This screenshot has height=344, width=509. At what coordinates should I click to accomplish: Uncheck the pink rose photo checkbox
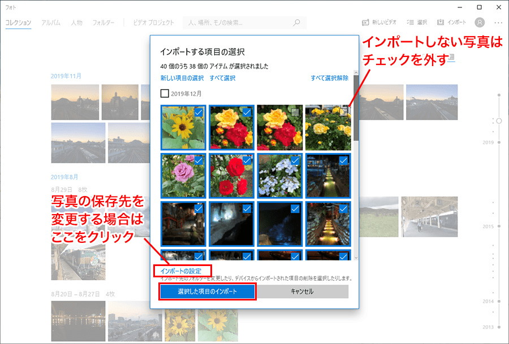(x=199, y=160)
